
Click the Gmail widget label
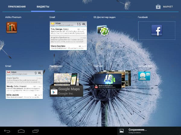tap(8, 66)
